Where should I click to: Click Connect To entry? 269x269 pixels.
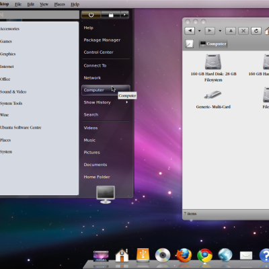pos(95,66)
